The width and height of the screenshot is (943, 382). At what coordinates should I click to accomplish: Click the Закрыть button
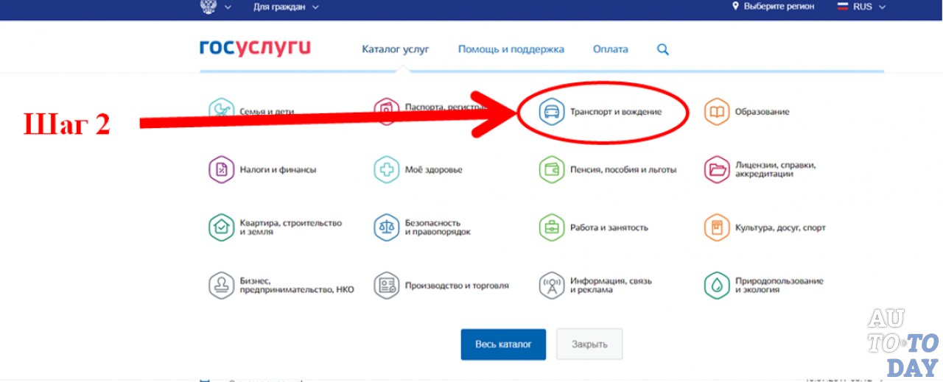(589, 344)
